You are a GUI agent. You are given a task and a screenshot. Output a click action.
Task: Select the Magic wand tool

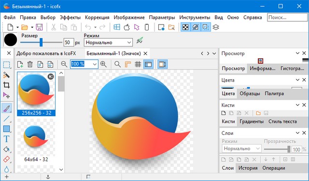(6, 75)
